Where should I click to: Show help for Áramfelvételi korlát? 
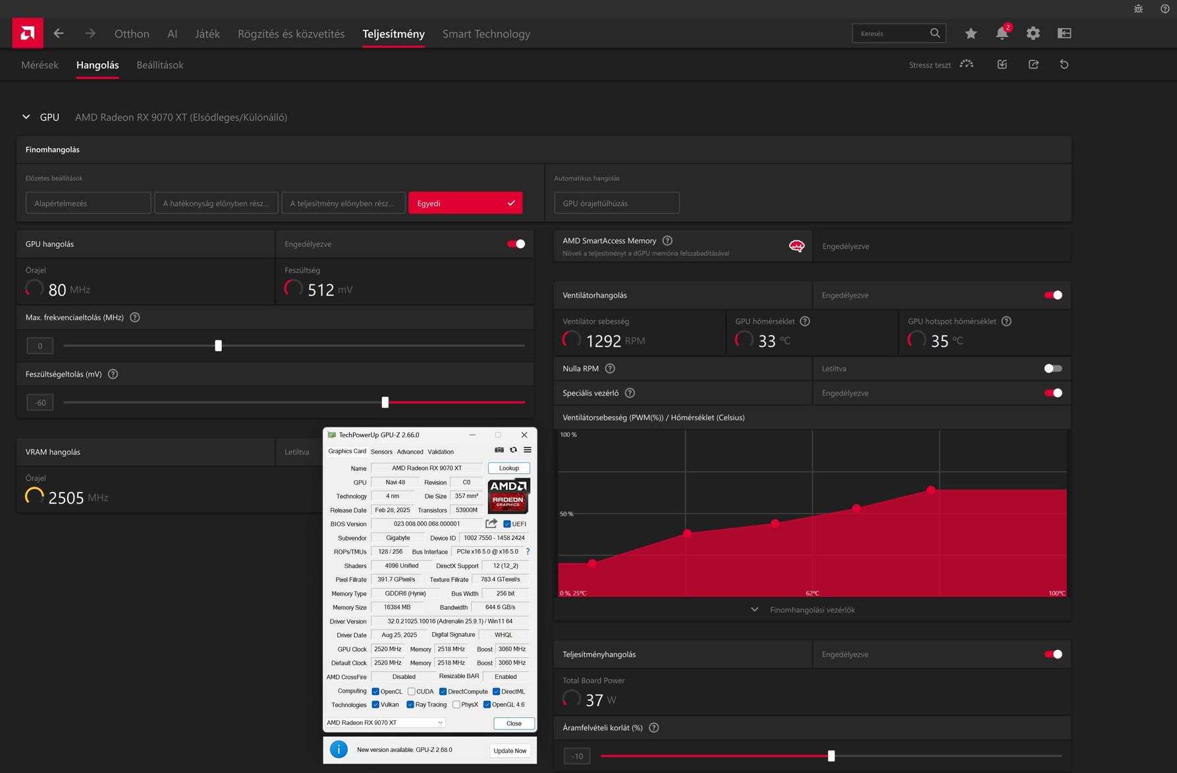tap(654, 728)
